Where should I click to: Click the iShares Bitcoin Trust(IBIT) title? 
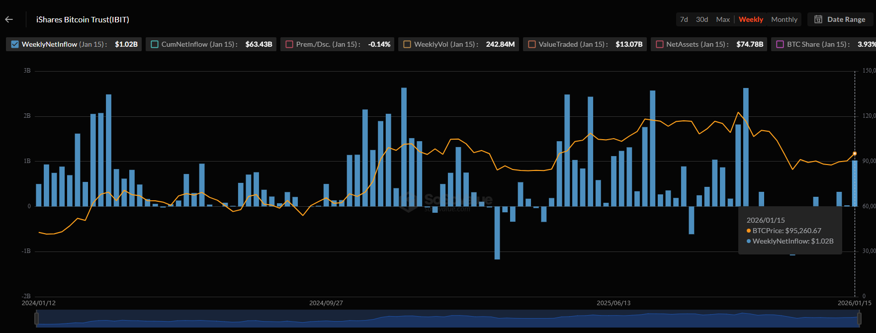pyautogui.click(x=83, y=19)
